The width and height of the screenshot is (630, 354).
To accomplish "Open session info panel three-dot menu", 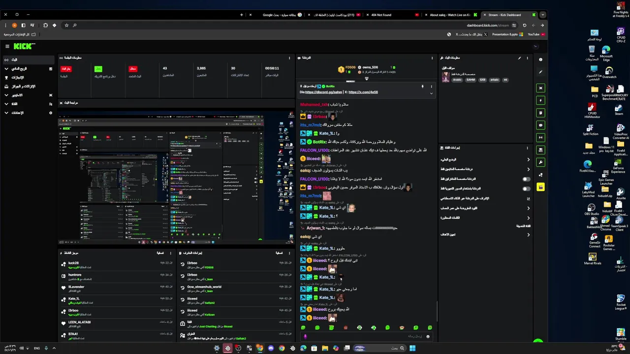I will pyautogui.click(x=289, y=58).
